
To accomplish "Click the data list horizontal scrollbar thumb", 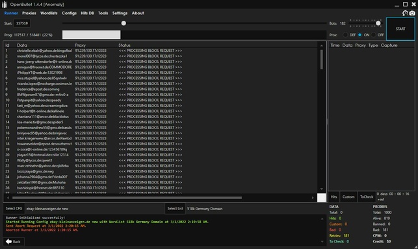I will 127,198.
